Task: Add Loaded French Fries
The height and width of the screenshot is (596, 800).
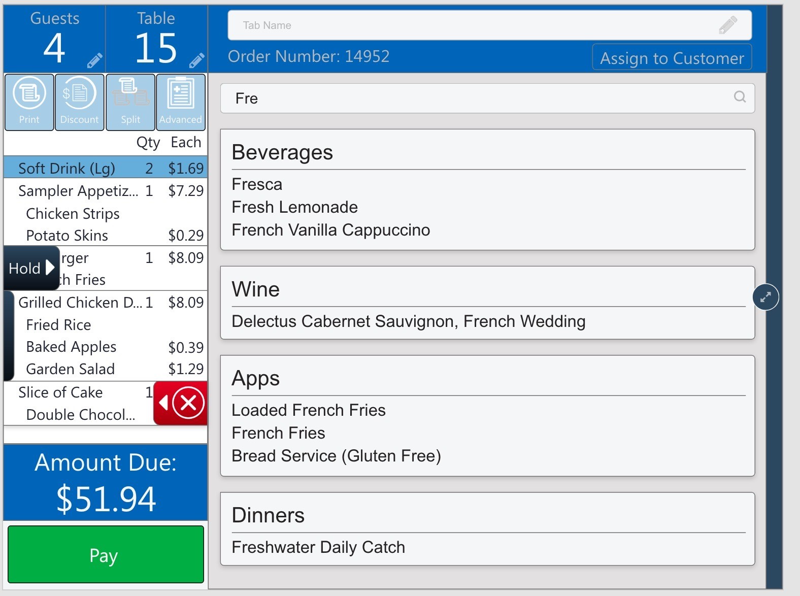Action: point(308,410)
